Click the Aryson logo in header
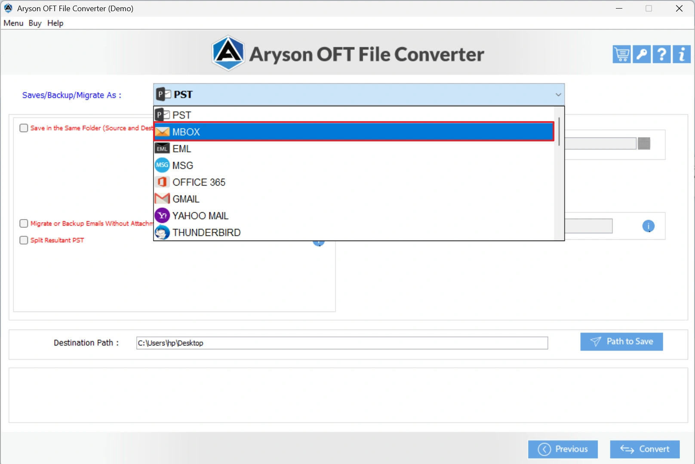Viewport: 695px width, 464px height. (228, 53)
